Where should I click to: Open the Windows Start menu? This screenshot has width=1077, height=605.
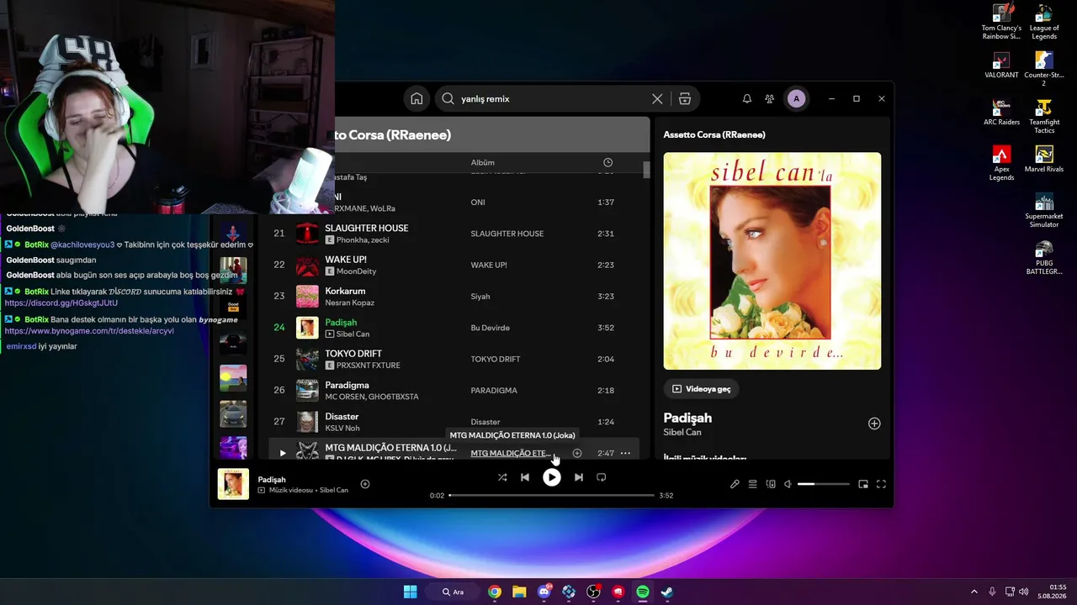click(x=410, y=592)
